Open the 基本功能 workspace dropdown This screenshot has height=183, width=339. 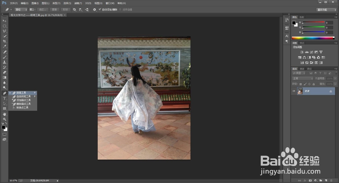pyautogui.click(x=326, y=10)
